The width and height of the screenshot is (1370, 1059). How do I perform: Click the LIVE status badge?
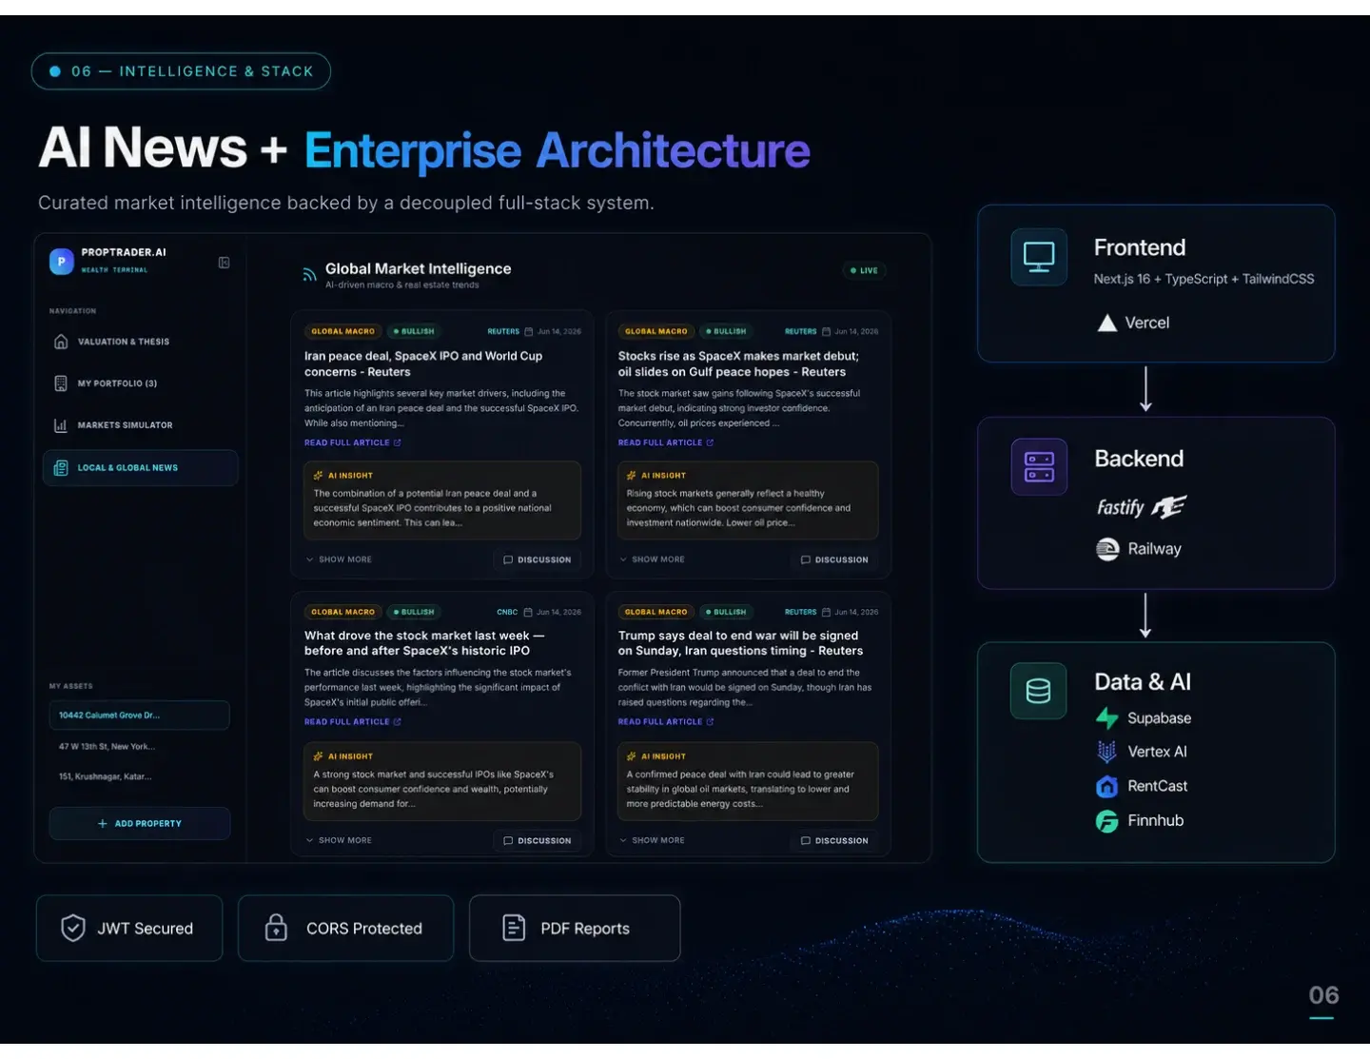pyautogui.click(x=865, y=270)
